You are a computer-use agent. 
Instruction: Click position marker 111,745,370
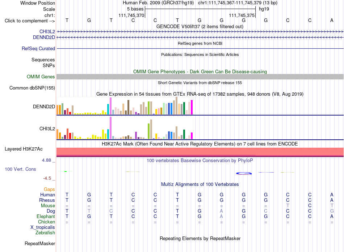[x=131, y=15]
